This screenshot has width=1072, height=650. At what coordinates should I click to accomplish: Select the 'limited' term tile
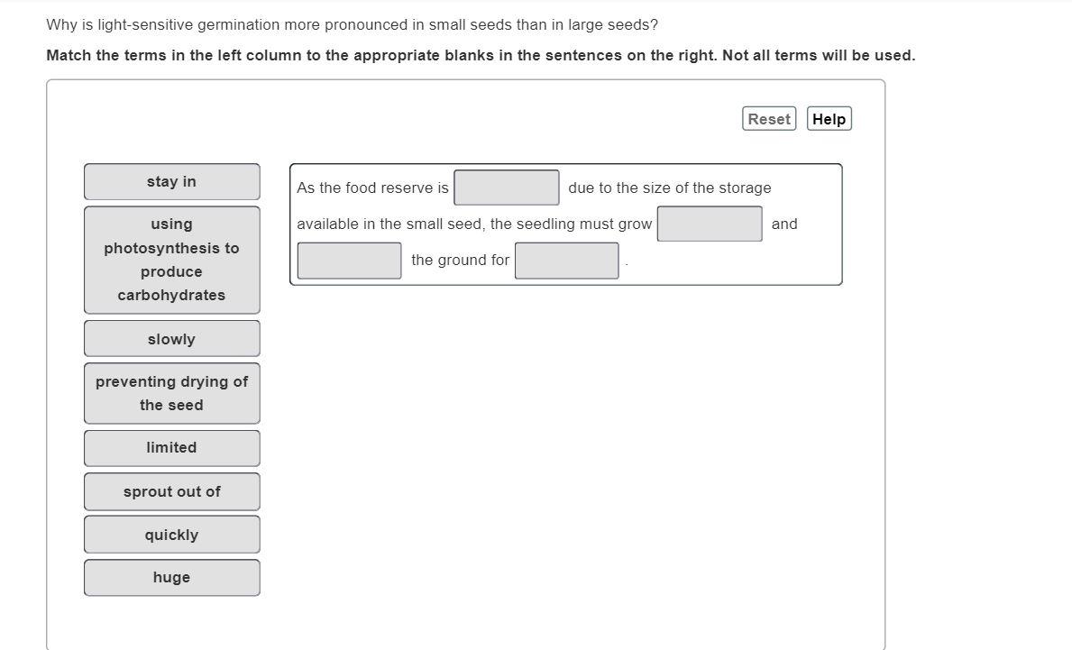pos(171,448)
